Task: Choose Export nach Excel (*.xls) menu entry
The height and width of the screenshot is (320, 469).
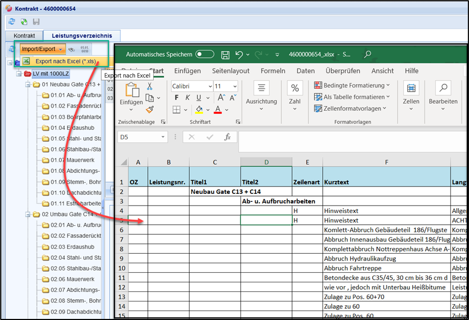Action: [65, 61]
